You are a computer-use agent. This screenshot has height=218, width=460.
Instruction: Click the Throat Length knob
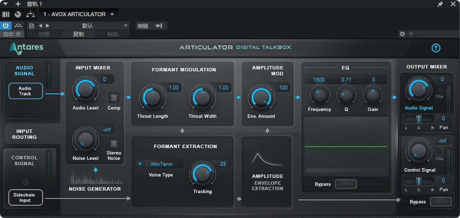click(x=152, y=98)
